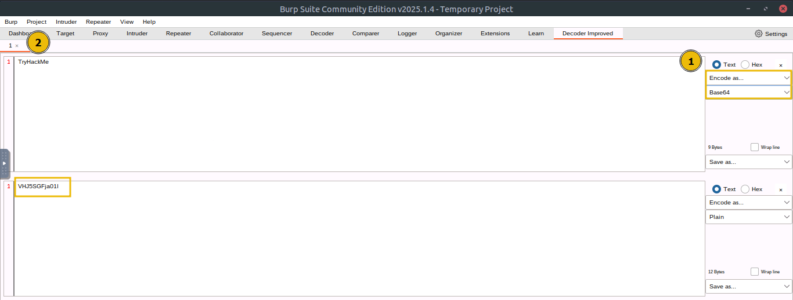Open top panel 'Encode as...' dropdown
Image resolution: width=793 pixels, height=300 pixels.
click(x=749, y=78)
